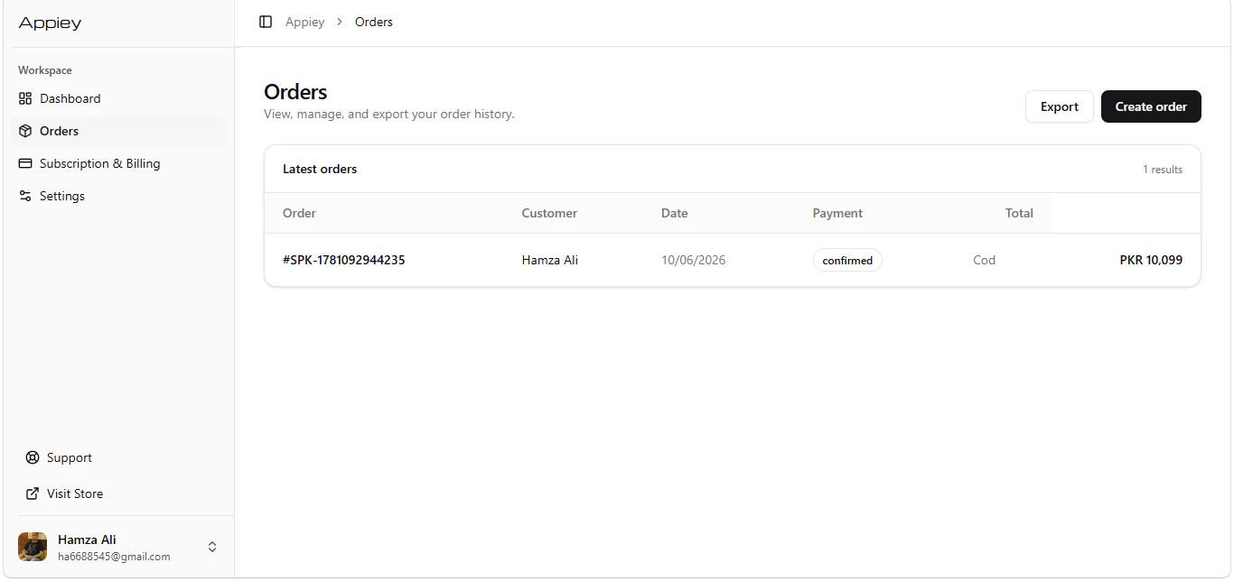Click the Settings sliders icon
1234x581 pixels.
(x=25, y=196)
